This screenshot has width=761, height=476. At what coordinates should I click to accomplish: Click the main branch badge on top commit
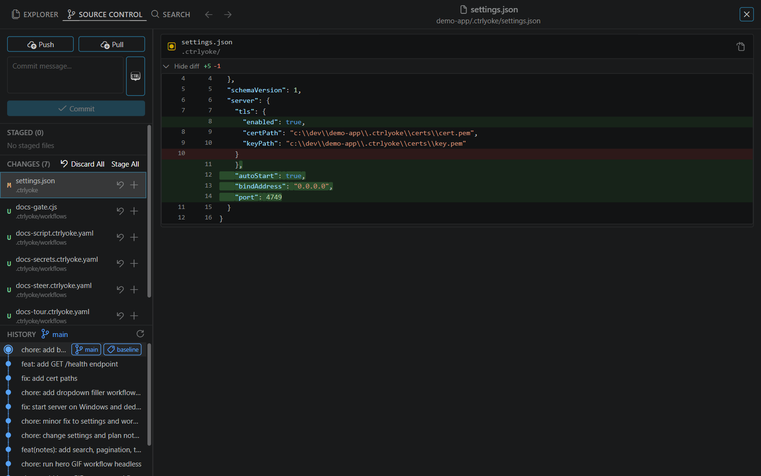86,349
